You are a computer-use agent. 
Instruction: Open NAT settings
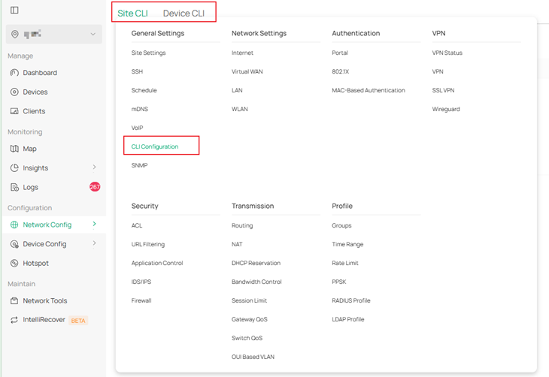pyautogui.click(x=237, y=244)
